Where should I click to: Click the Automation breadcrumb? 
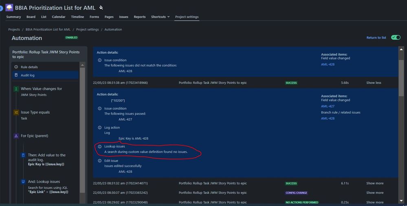tap(113, 30)
